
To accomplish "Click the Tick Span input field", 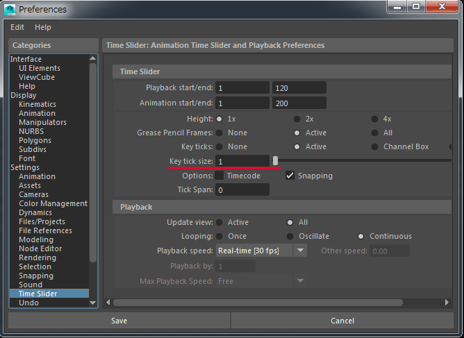I will 242,190.
